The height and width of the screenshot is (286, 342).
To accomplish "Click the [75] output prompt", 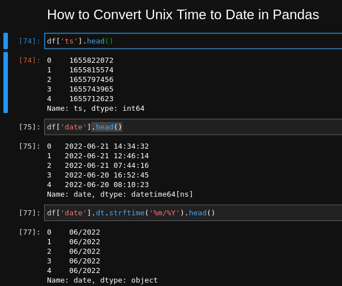I will coord(29,146).
